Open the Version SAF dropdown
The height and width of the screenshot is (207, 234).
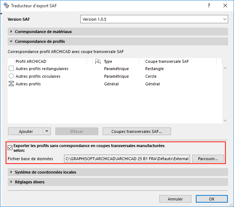154,19
